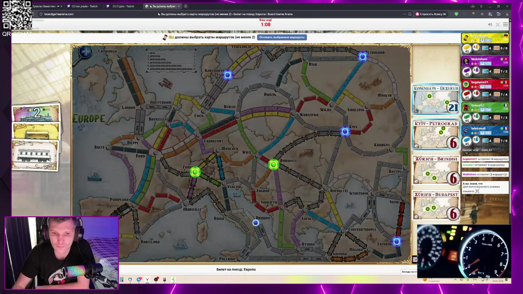
Task: Click the boardgamearena.com address field
Action: click(x=59, y=14)
